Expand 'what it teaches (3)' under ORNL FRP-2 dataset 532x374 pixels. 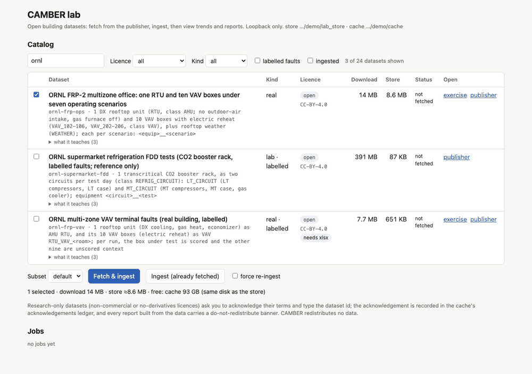tap(73, 142)
